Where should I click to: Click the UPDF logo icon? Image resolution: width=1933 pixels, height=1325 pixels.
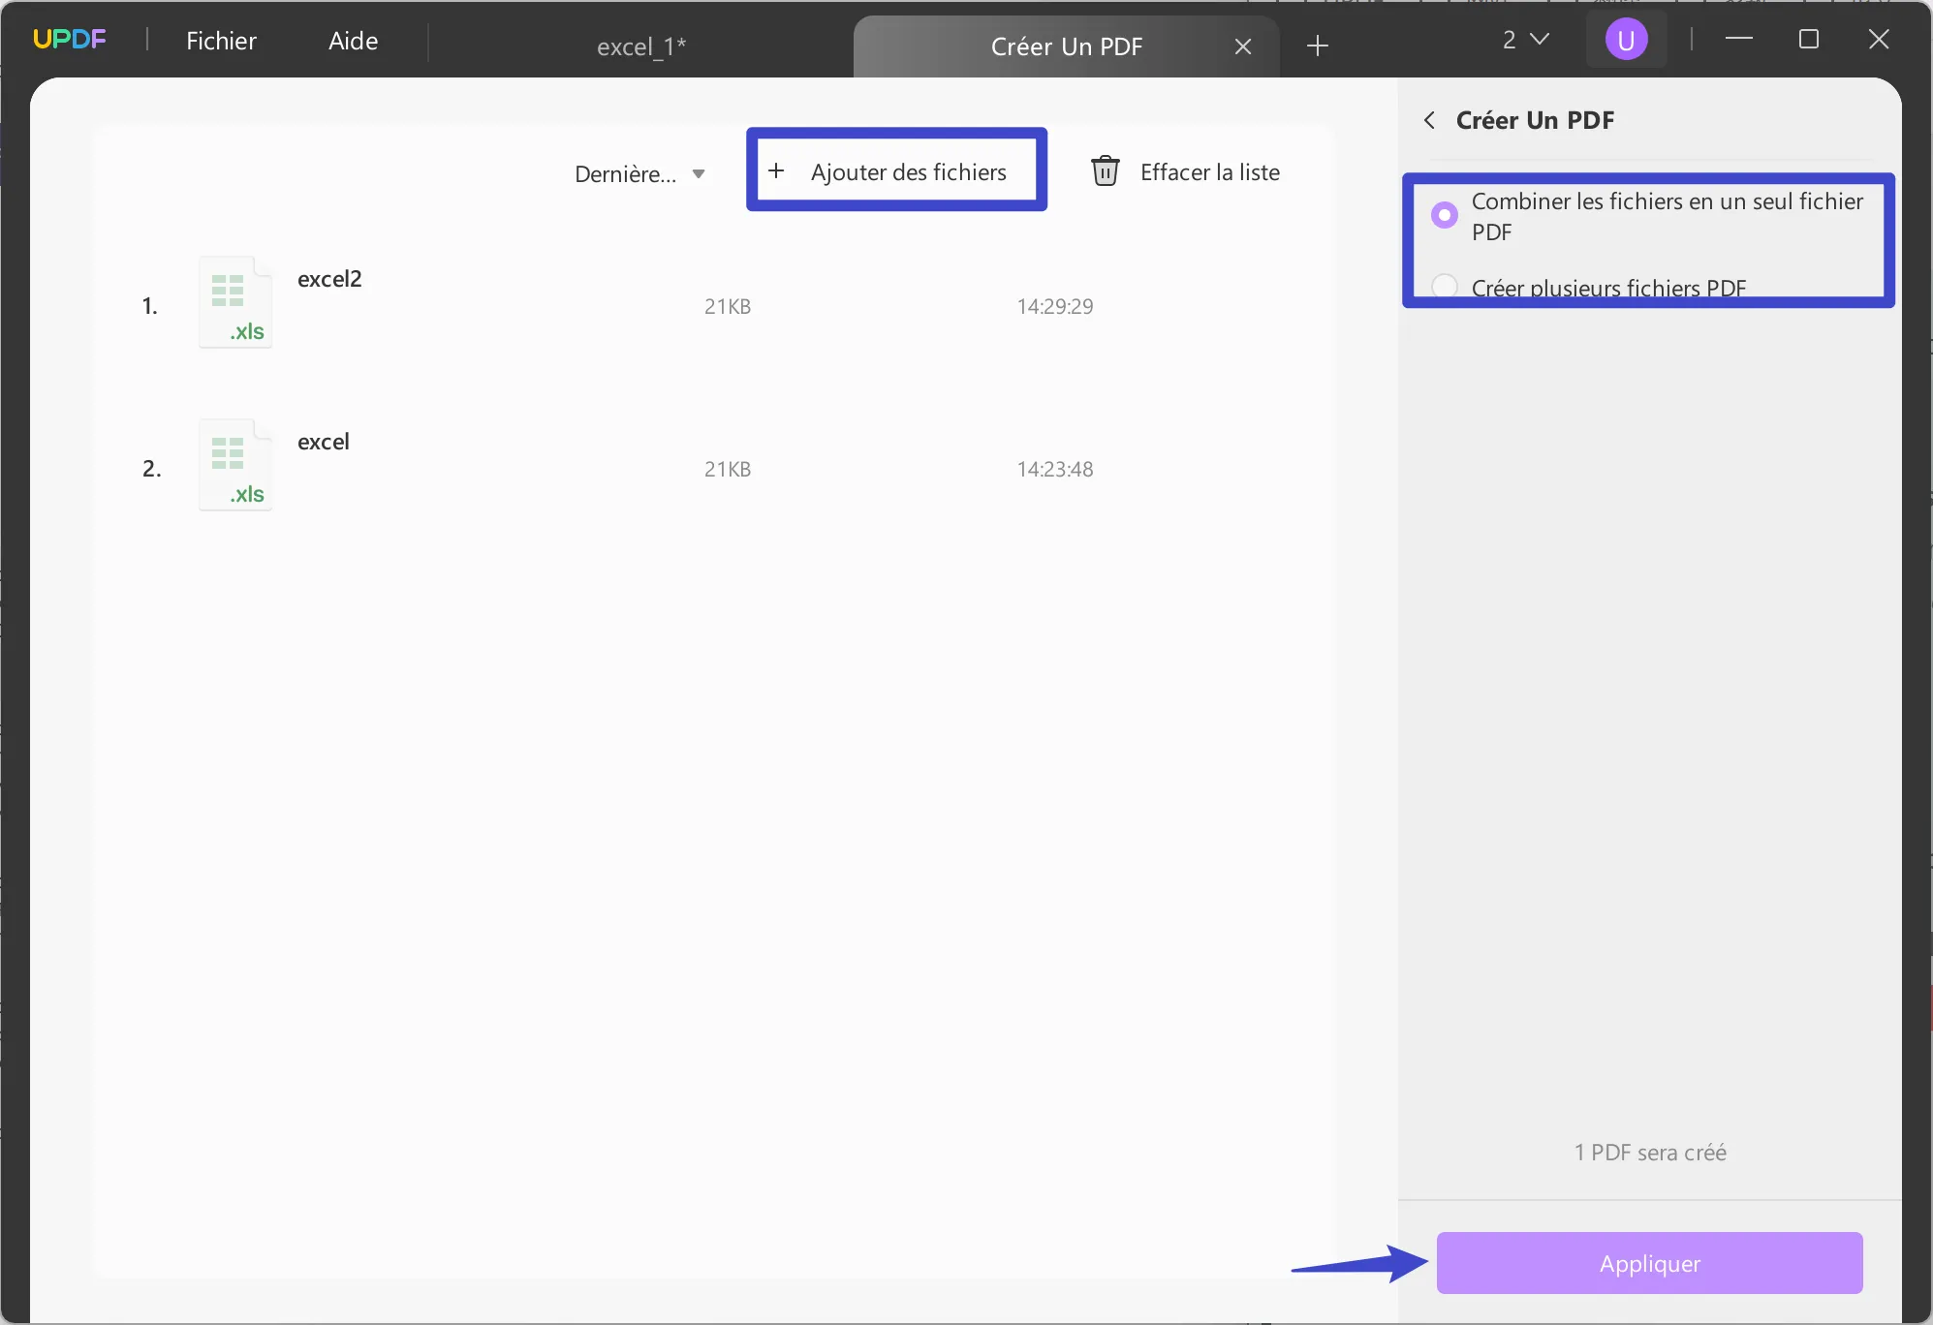[x=70, y=40]
